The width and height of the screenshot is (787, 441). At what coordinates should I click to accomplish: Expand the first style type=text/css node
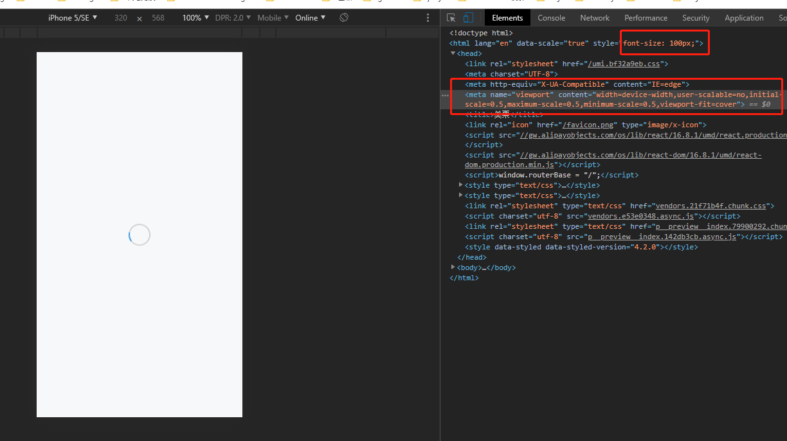[x=460, y=184]
